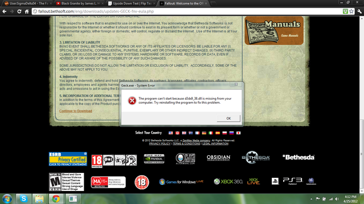Click the page vertical scrollbar
364x204 pixels.
click(362, 104)
